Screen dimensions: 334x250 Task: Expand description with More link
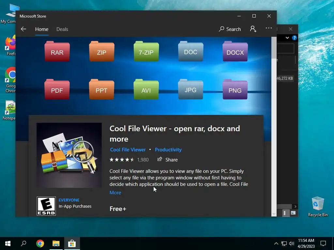pos(115,193)
